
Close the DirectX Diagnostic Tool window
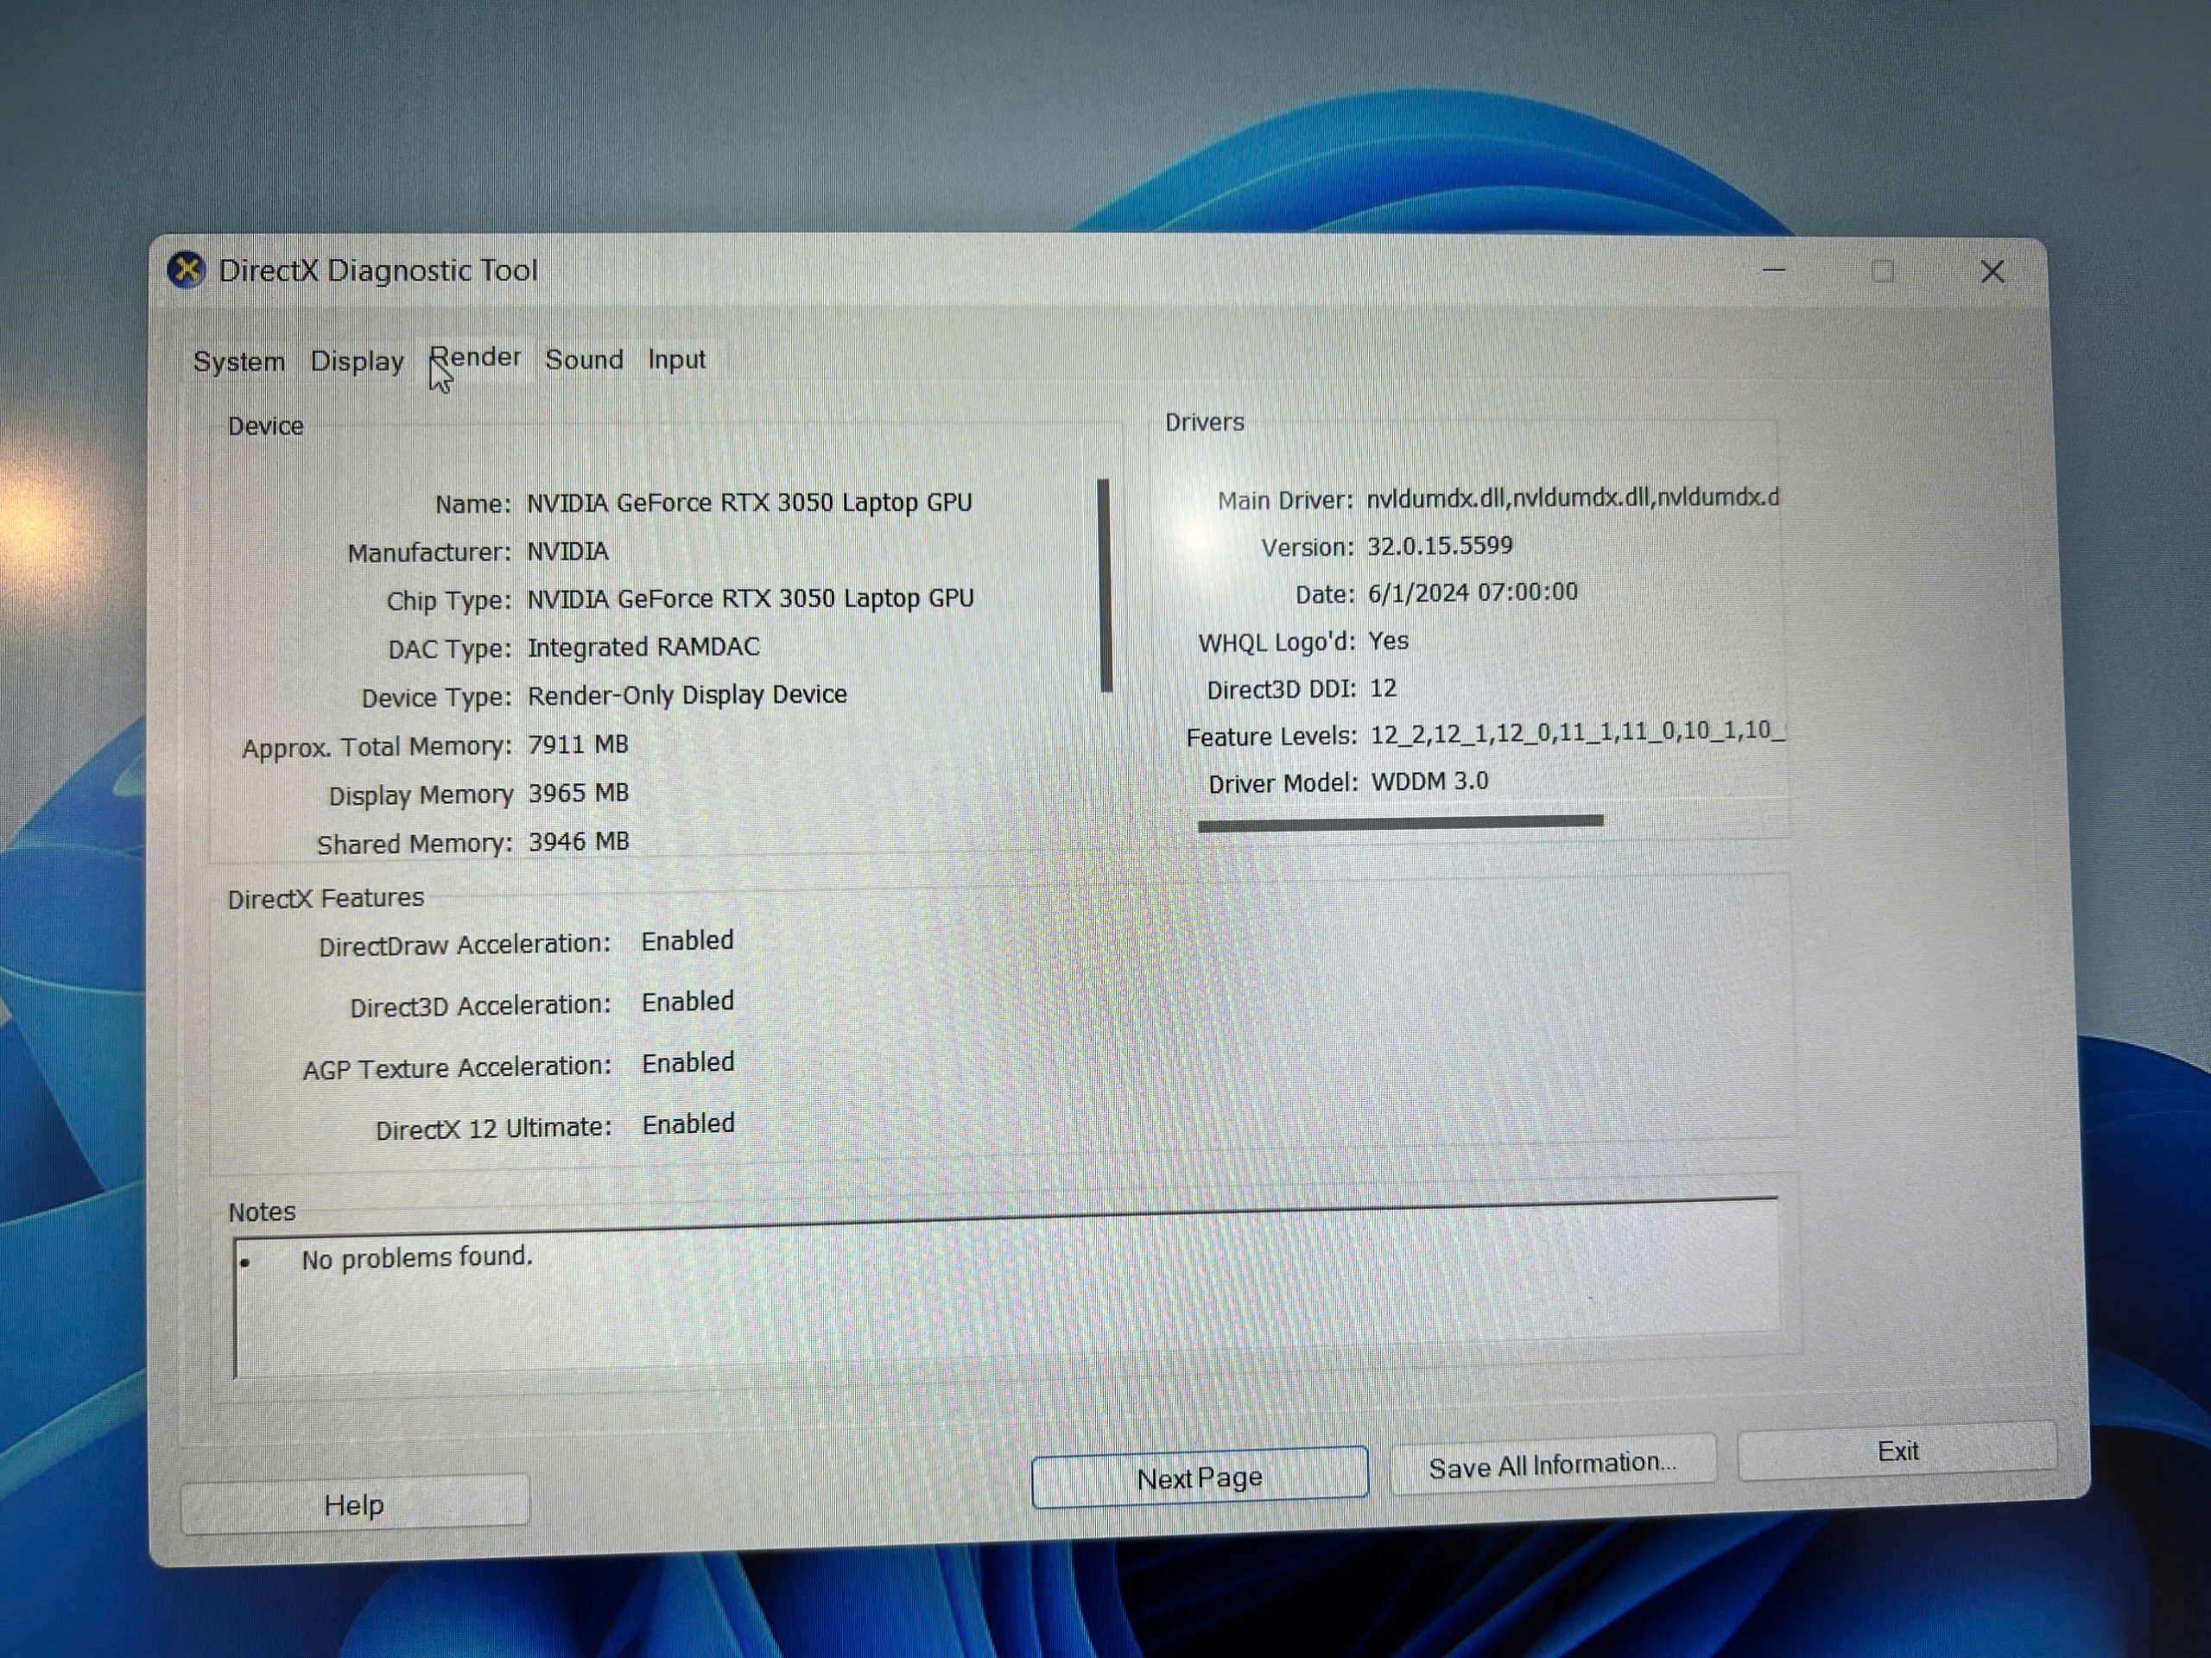[1992, 272]
